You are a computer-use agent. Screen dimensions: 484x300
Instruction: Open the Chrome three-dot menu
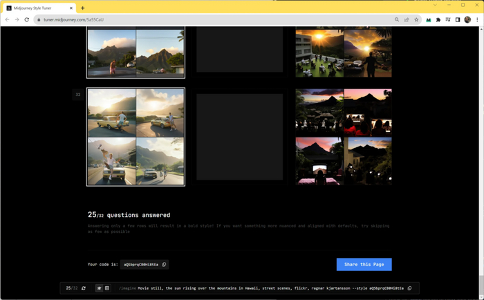[x=477, y=20]
